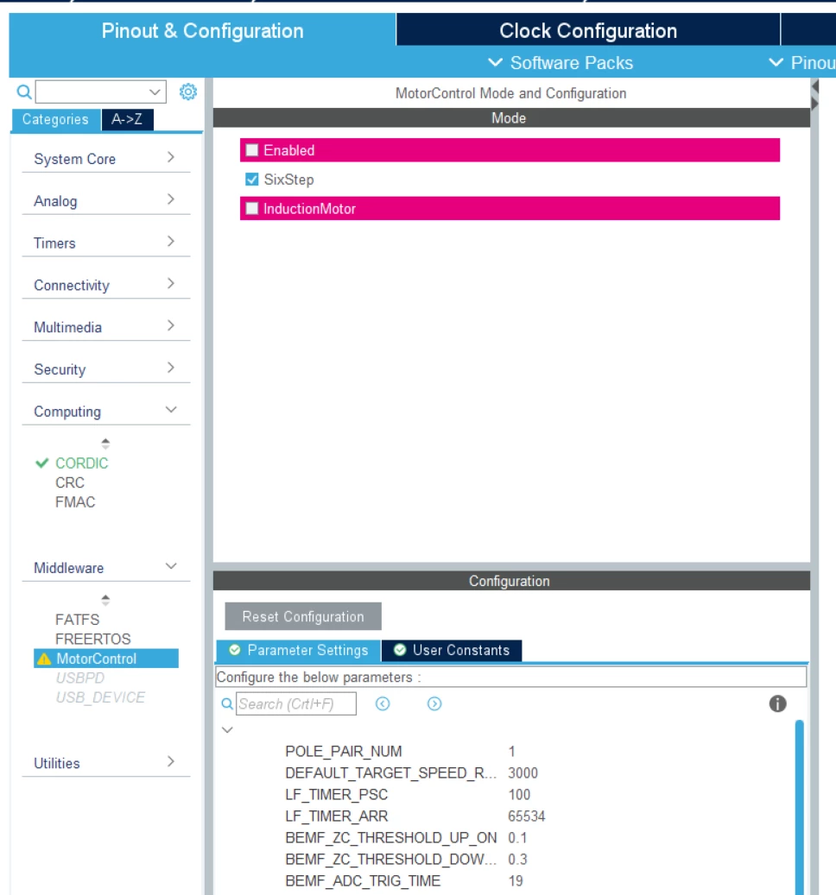Go to previous search result arrow

pyautogui.click(x=383, y=703)
